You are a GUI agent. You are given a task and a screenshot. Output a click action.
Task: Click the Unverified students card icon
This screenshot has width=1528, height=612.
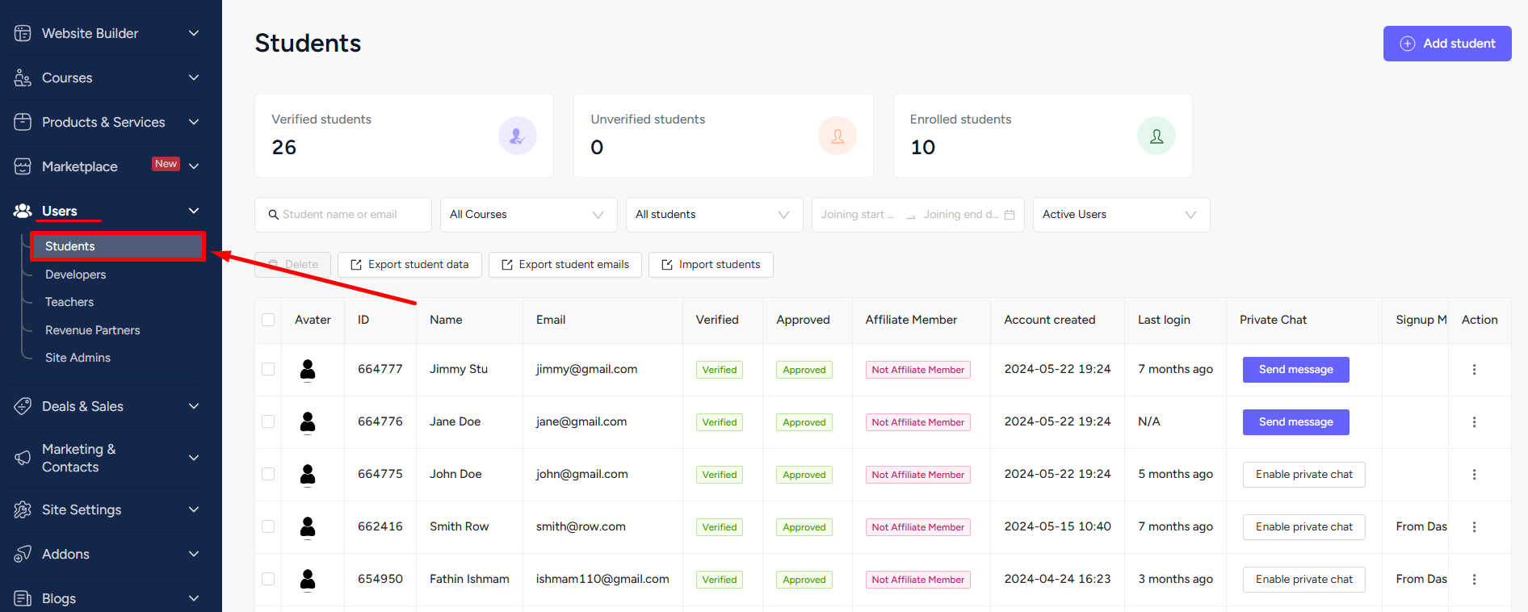[x=837, y=136]
